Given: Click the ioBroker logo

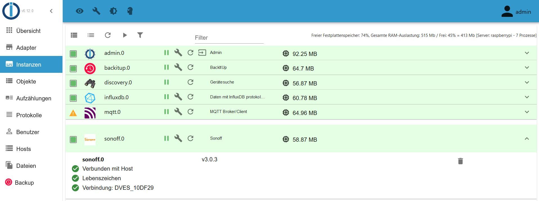Looking at the screenshot, I should point(11,11).
